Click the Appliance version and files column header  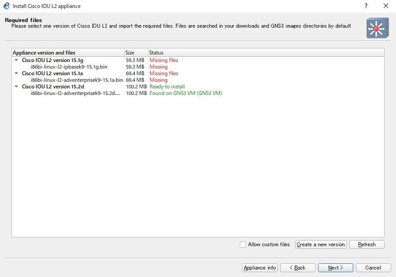[x=68, y=53]
